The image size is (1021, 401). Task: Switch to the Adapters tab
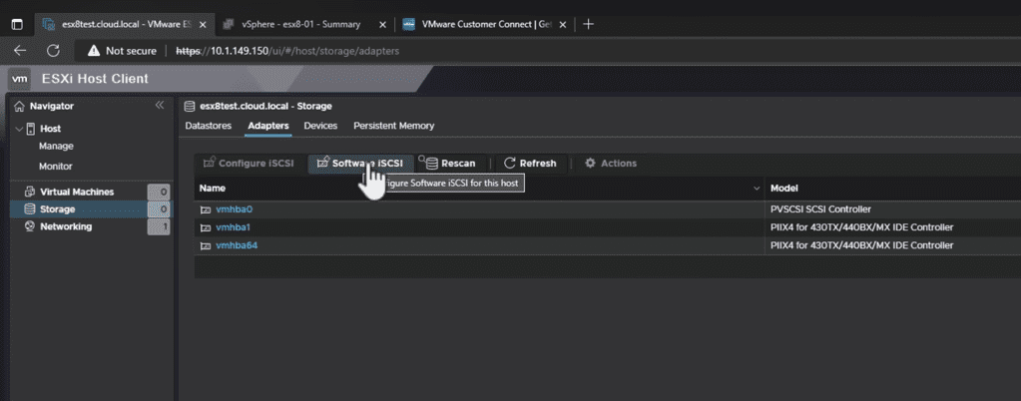(268, 126)
